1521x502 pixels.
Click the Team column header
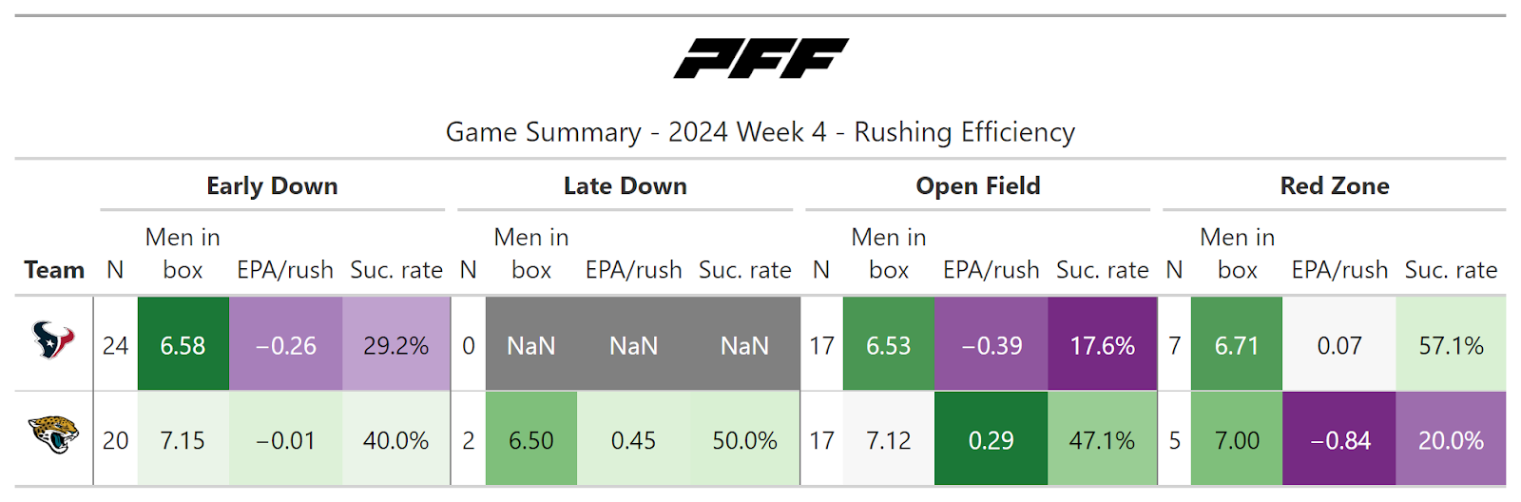click(x=54, y=270)
